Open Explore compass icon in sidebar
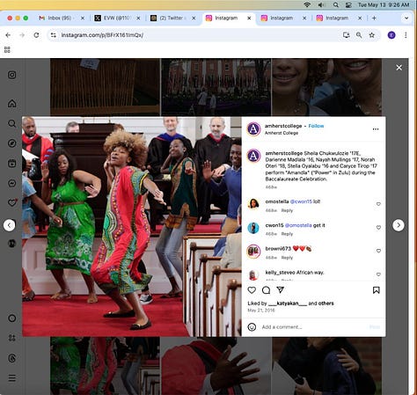Screen dimensions: 417x395 coord(11,143)
